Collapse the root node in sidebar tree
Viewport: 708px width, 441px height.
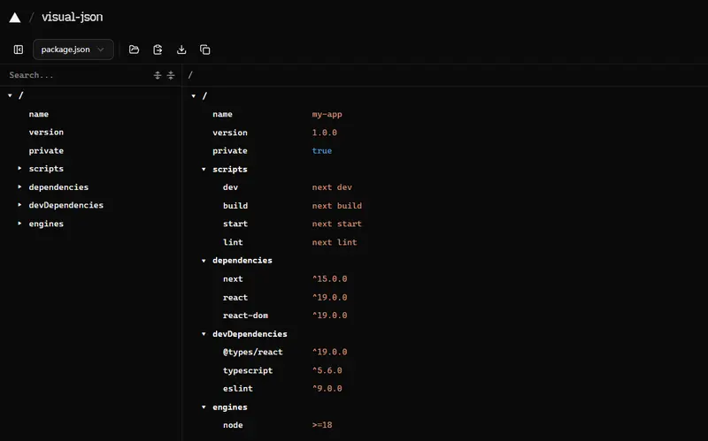pyautogui.click(x=10, y=95)
